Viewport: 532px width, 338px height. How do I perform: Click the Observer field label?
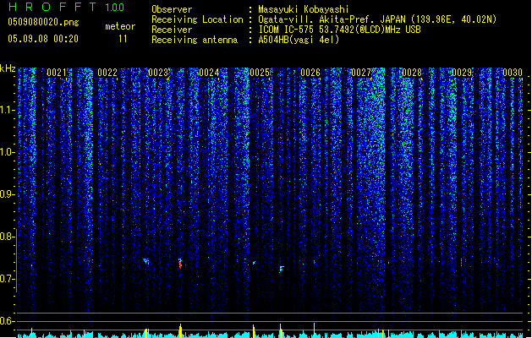172,9
